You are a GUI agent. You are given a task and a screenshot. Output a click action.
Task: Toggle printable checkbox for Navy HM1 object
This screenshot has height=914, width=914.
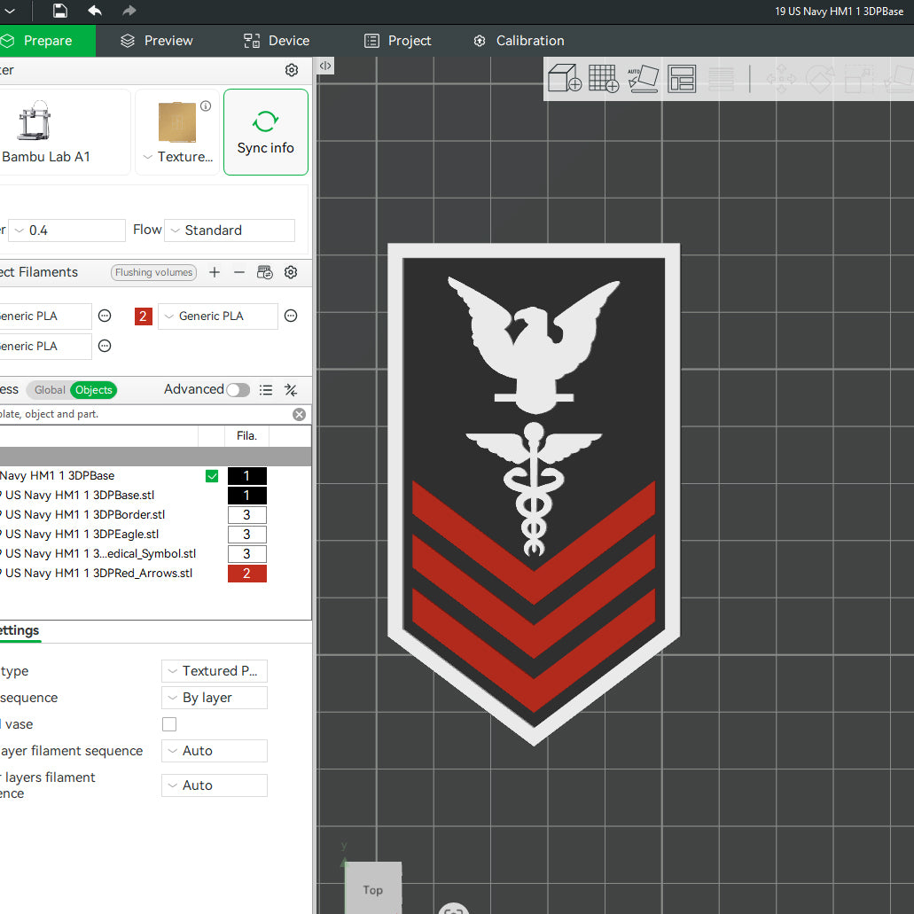tap(212, 476)
